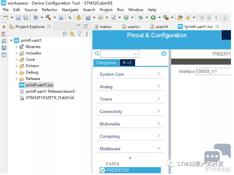Click the magnifier search icon in Pinout panel
The width and height of the screenshot is (234, 175).
[x=97, y=54]
